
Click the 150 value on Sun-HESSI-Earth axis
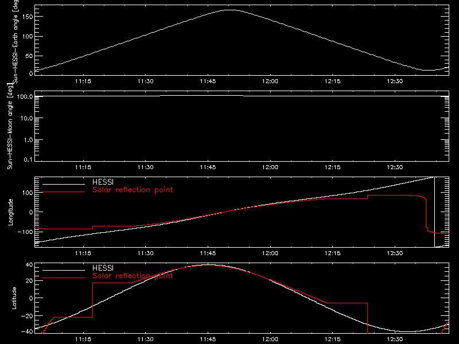pos(28,17)
